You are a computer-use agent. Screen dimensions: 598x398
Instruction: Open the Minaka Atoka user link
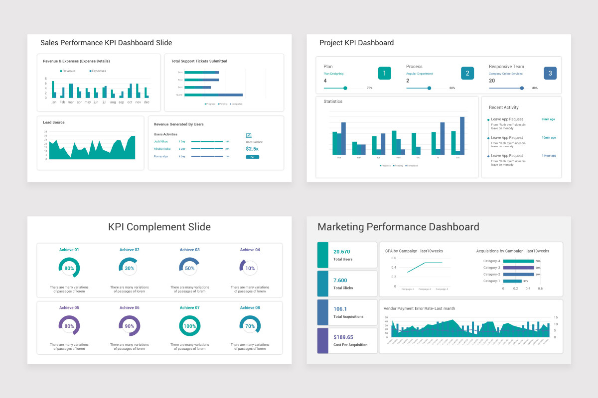161,149
